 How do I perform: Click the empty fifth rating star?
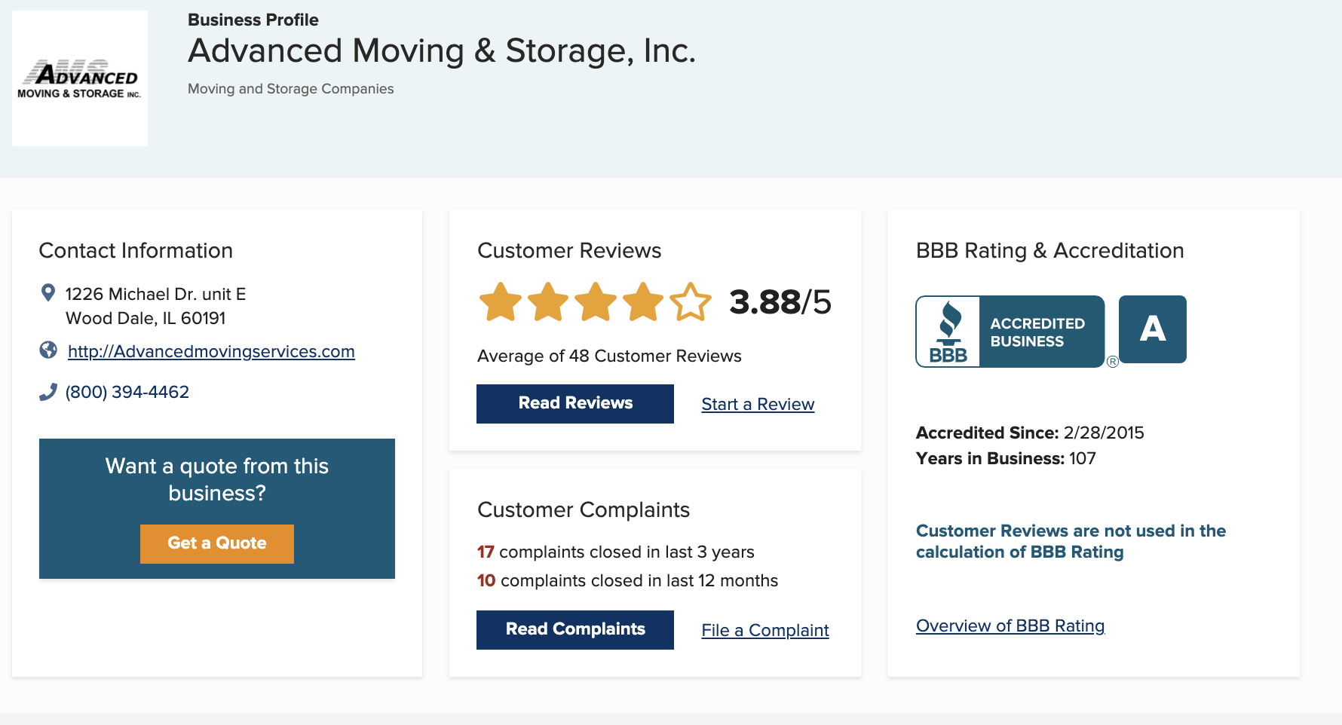pyautogui.click(x=691, y=302)
